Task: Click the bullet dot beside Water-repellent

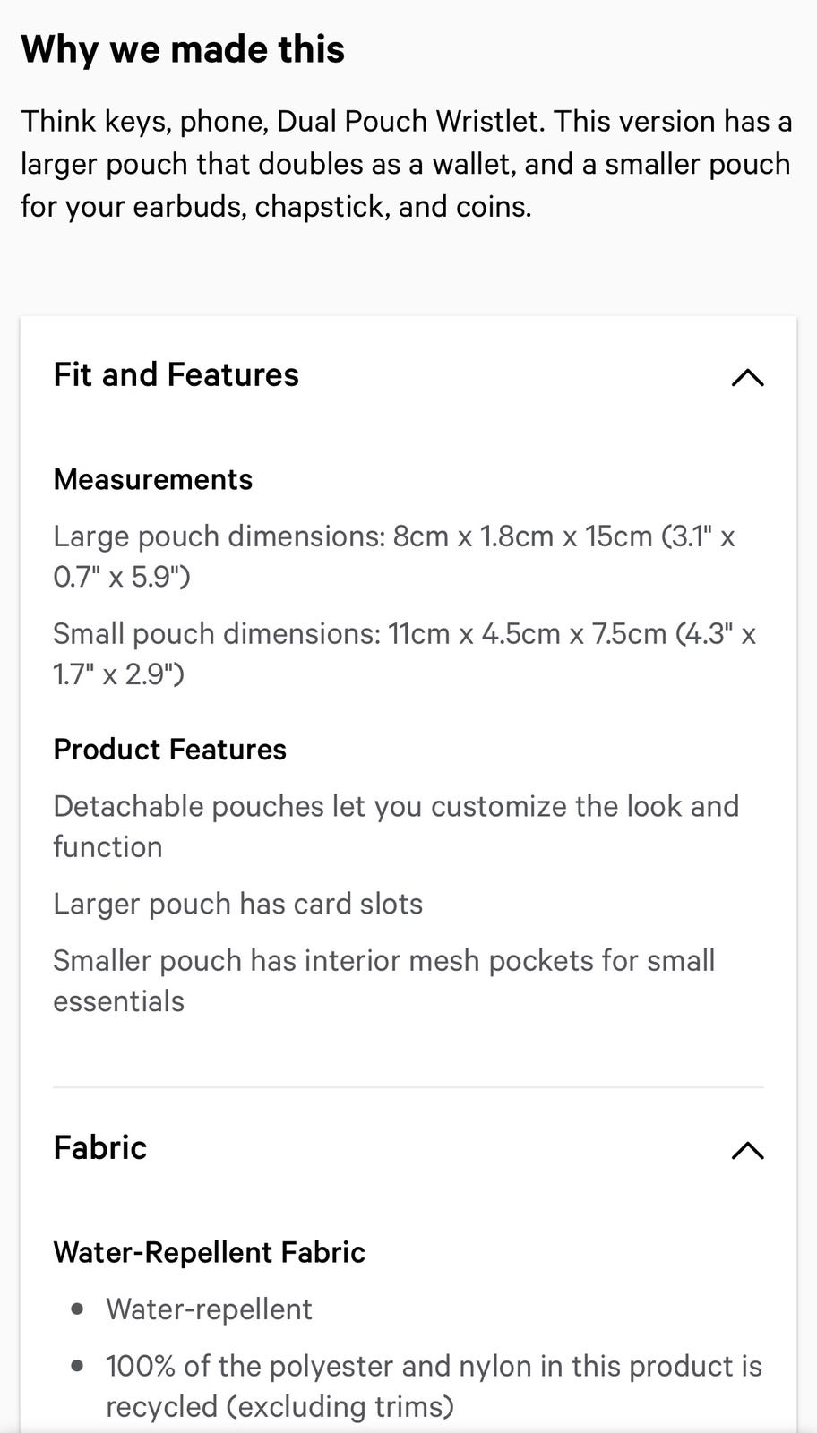Action: click(x=78, y=1309)
